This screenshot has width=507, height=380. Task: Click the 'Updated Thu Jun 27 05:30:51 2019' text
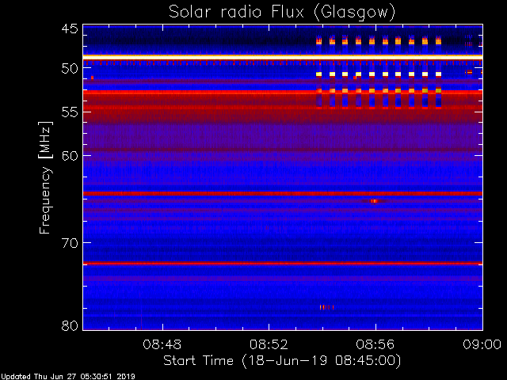tap(68, 377)
